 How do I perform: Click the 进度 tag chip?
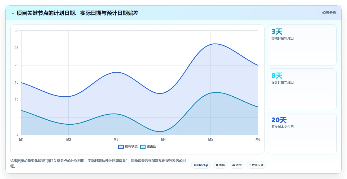(237, 165)
